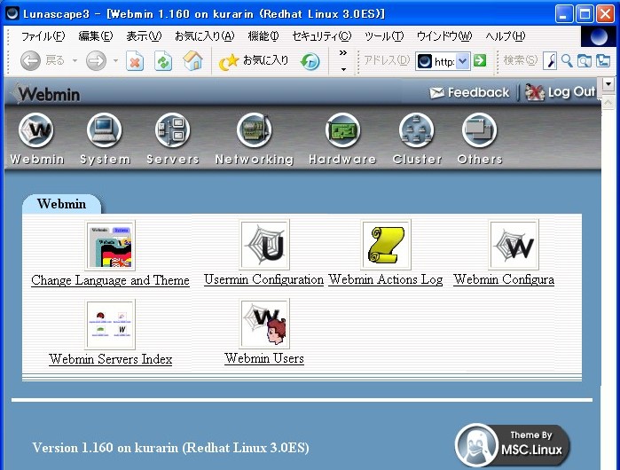Follow the Webmin Actions Log link
The width and height of the screenshot is (620, 470).
pyautogui.click(x=386, y=279)
